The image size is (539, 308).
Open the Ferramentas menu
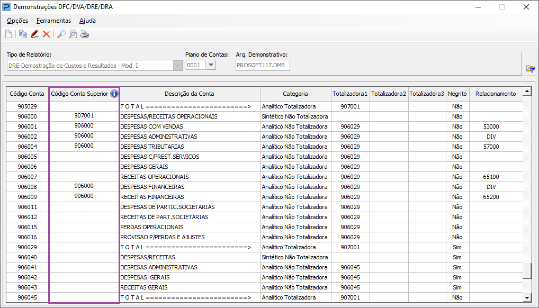click(x=53, y=21)
